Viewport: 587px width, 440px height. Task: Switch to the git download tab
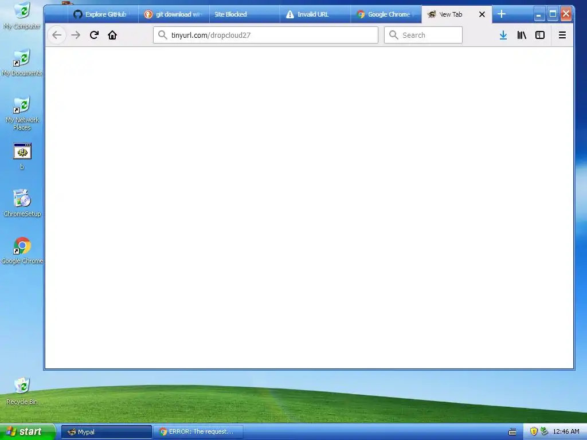pos(174,14)
